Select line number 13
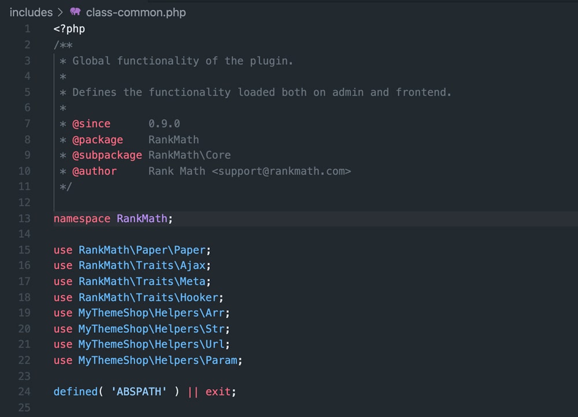This screenshot has height=417, width=578. coord(24,218)
